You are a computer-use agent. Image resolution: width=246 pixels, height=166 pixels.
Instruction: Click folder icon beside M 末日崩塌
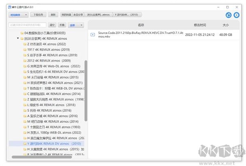[25, 77]
